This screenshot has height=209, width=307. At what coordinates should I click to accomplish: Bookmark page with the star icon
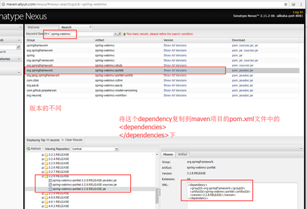point(285,4)
